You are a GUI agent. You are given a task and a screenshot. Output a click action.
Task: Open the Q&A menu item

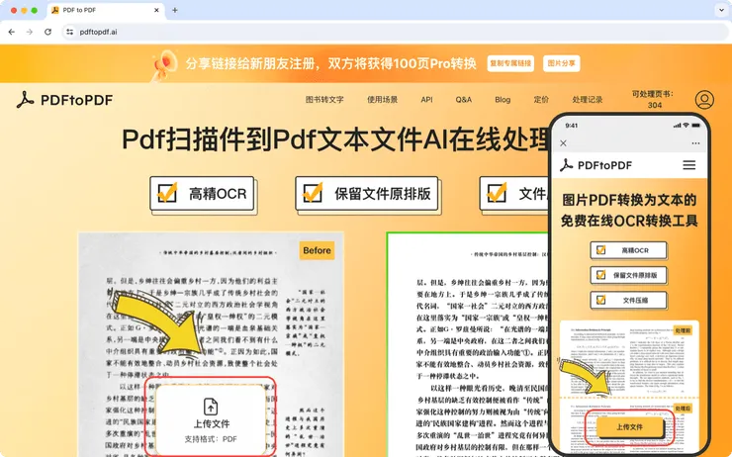[x=464, y=100]
